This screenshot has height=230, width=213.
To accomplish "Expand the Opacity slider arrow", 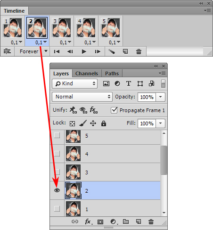I will point(160,97).
